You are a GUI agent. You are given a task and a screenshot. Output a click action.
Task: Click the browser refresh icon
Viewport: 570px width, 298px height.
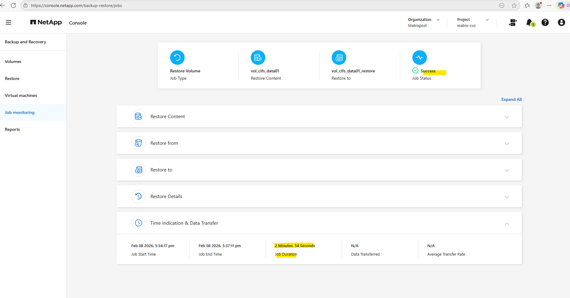coord(13,5)
